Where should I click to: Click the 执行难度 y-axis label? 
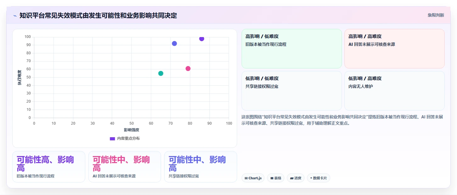tap(20, 78)
